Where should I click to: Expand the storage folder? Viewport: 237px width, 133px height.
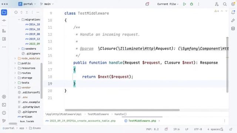tap(15, 78)
